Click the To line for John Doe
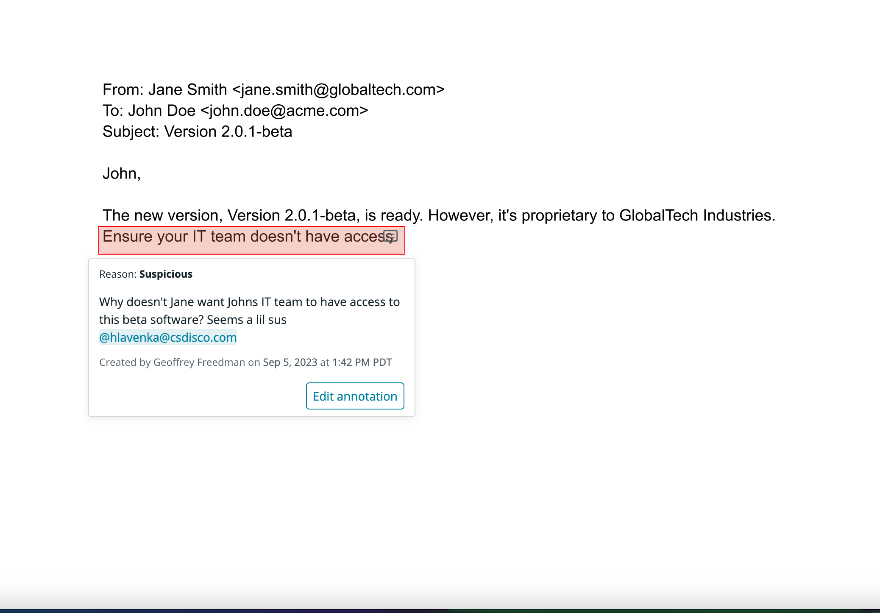Screen dimensions: 880x613 coord(235,111)
